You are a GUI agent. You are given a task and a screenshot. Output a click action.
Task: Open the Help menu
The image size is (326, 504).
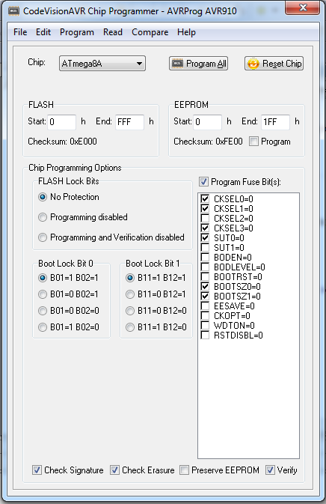tap(186, 32)
